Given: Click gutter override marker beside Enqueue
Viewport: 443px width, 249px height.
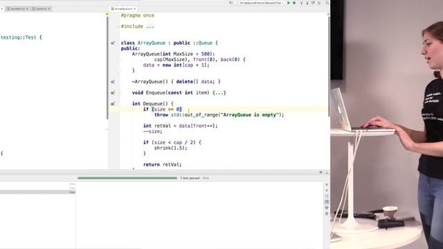Looking at the screenshot, I should (113, 93).
